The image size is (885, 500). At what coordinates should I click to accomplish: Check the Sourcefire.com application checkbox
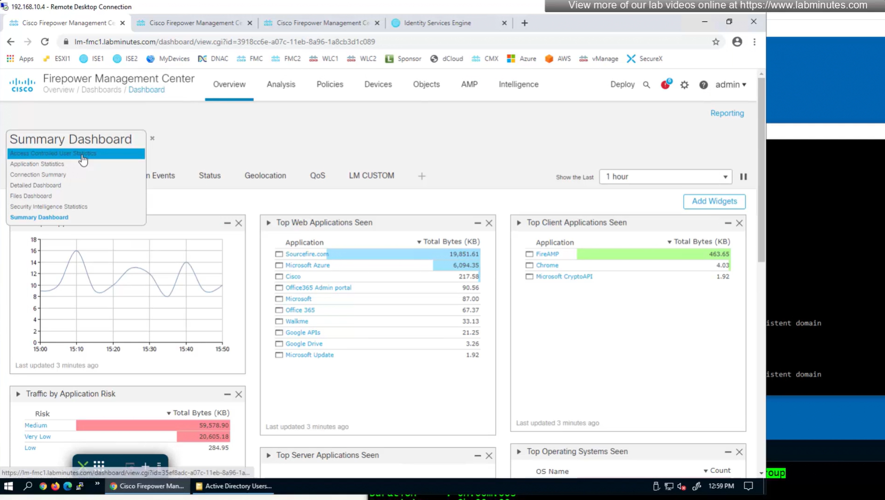coord(279,255)
